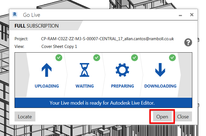Click the Go Live window title
The image size is (206, 136).
click(x=32, y=15)
